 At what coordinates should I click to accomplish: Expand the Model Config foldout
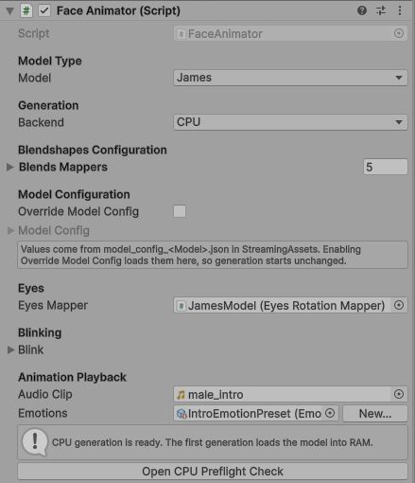10,231
